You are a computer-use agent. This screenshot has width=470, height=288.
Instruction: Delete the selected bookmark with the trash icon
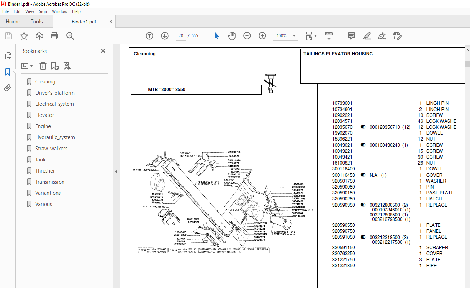click(43, 66)
